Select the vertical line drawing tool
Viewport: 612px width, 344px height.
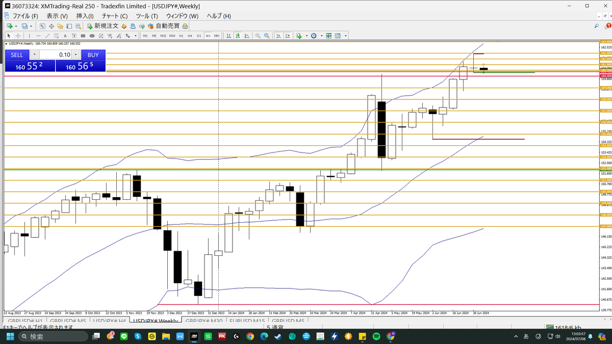click(30, 36)
